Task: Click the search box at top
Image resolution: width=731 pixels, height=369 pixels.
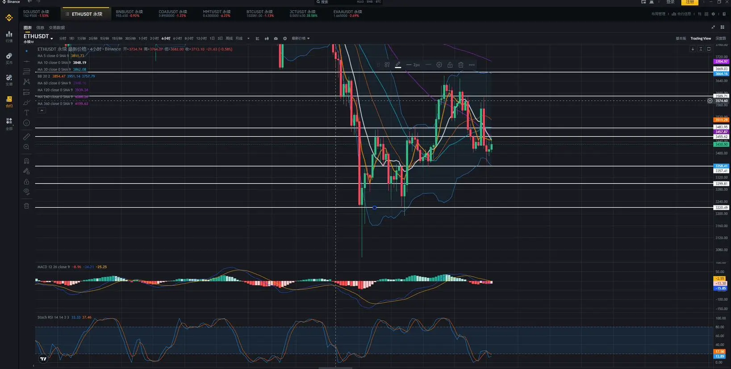Action: (348, 2)
